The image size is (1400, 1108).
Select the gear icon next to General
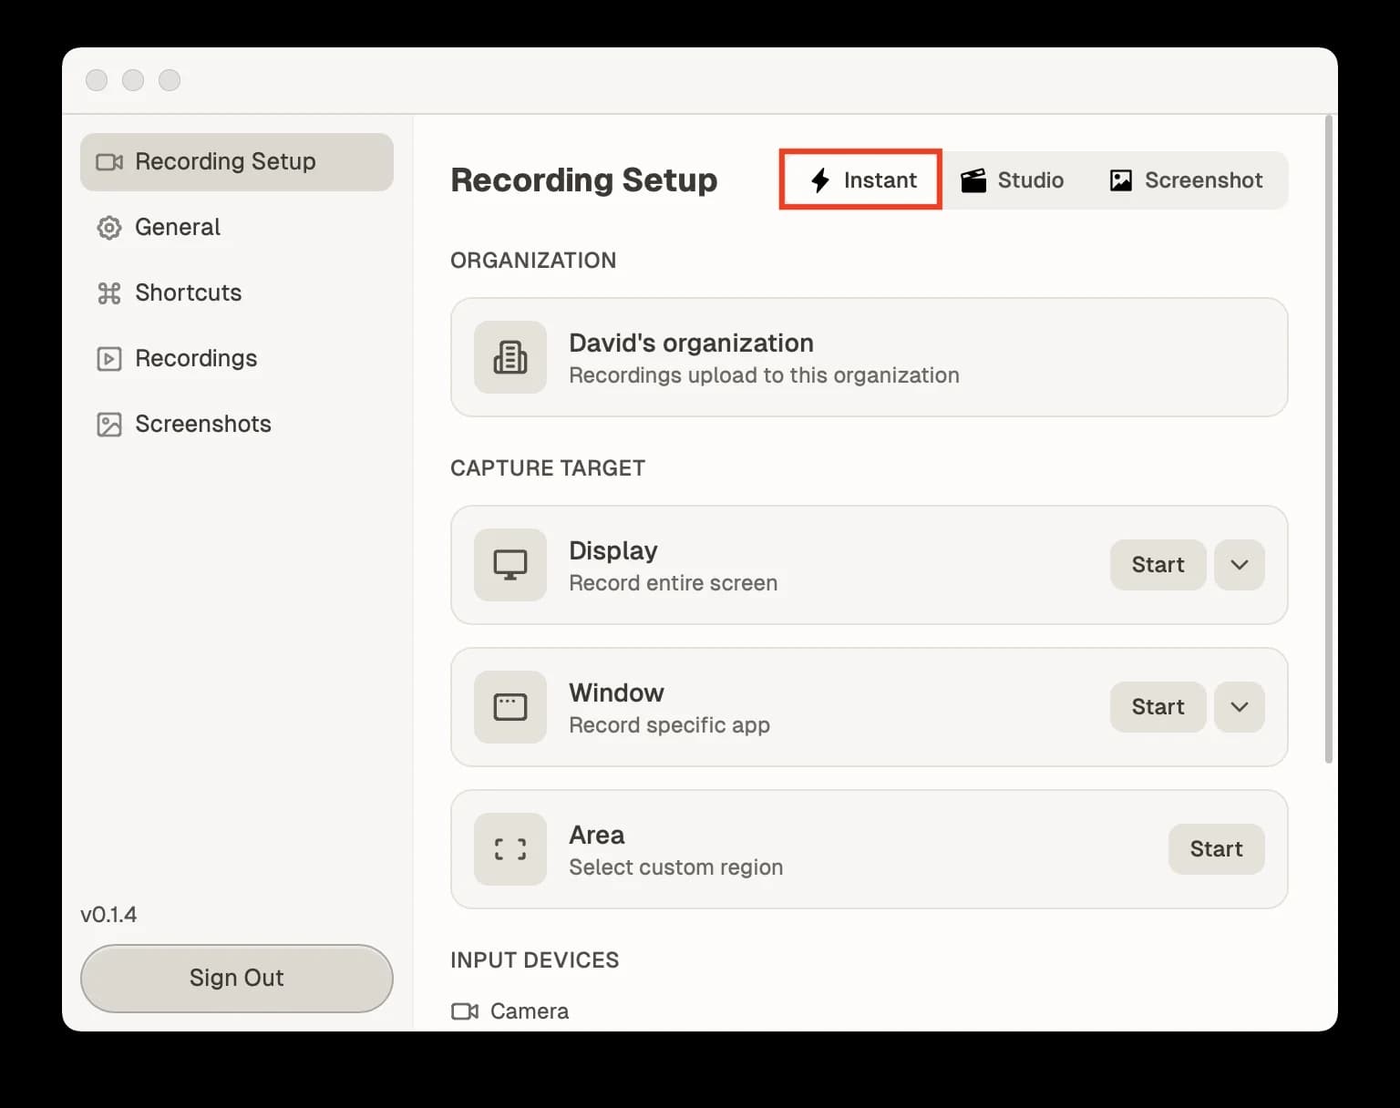(108, 228)
